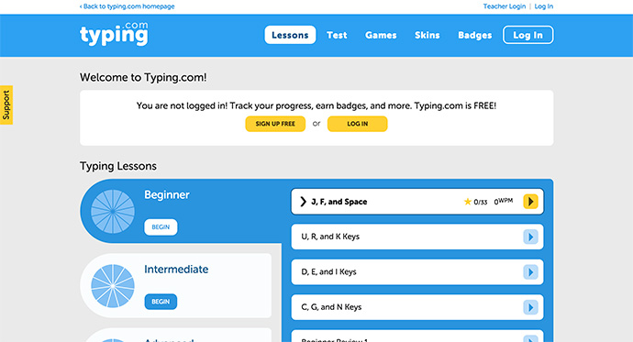
Task: Go to the Skins tab
Action: pos(428,35)
